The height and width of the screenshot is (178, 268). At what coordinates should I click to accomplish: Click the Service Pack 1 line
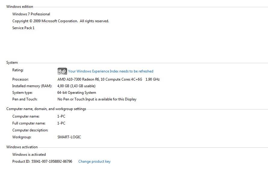click(x=23, y=28)
